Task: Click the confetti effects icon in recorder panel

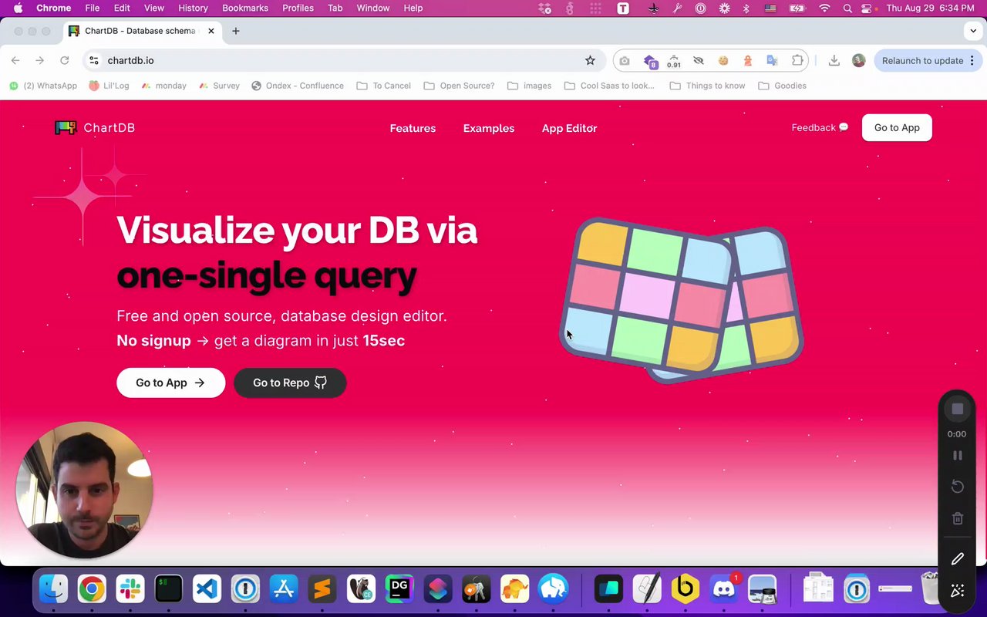Action: tap(957, 591)
